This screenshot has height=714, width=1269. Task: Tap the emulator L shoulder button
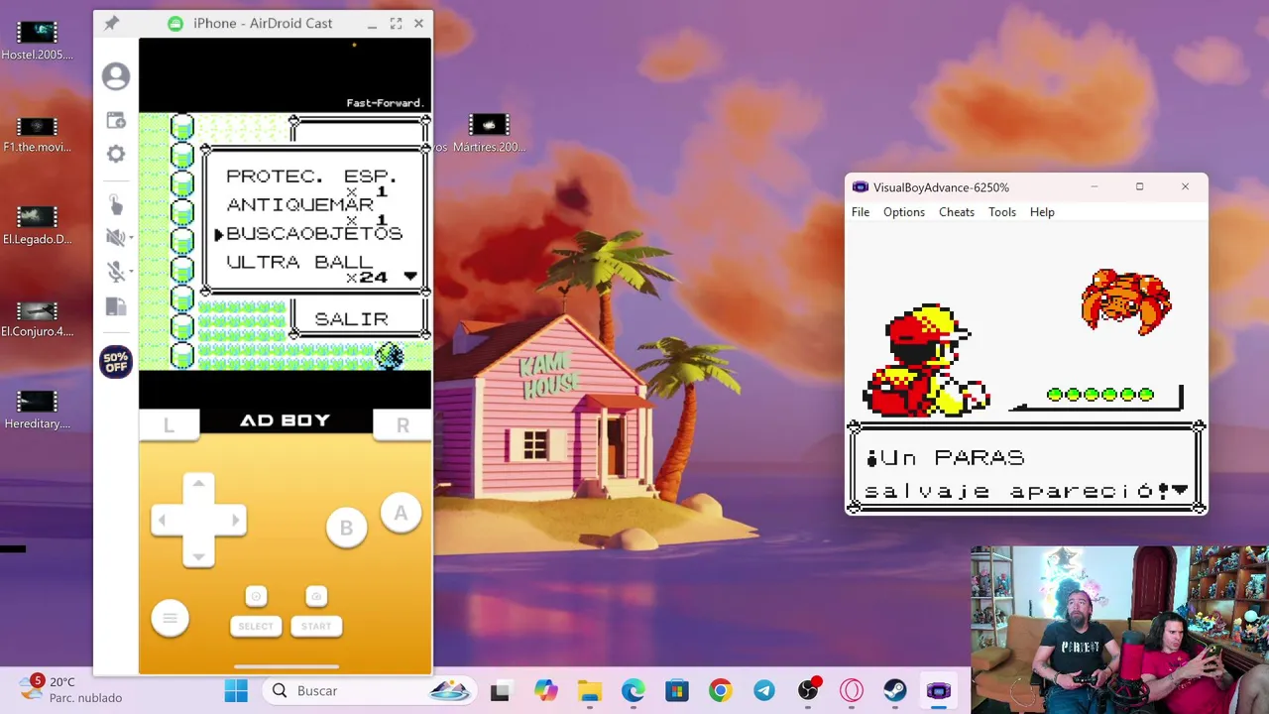point(169,425)
